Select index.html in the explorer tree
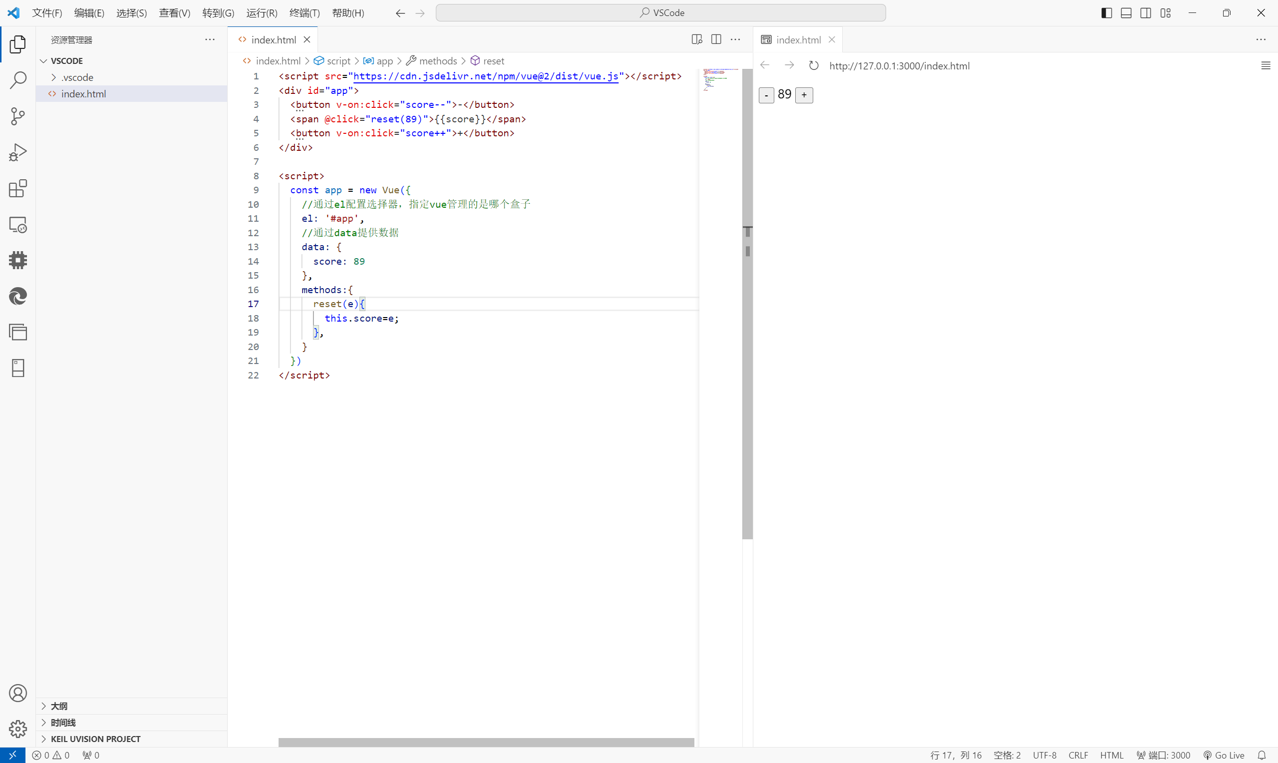 132,93
